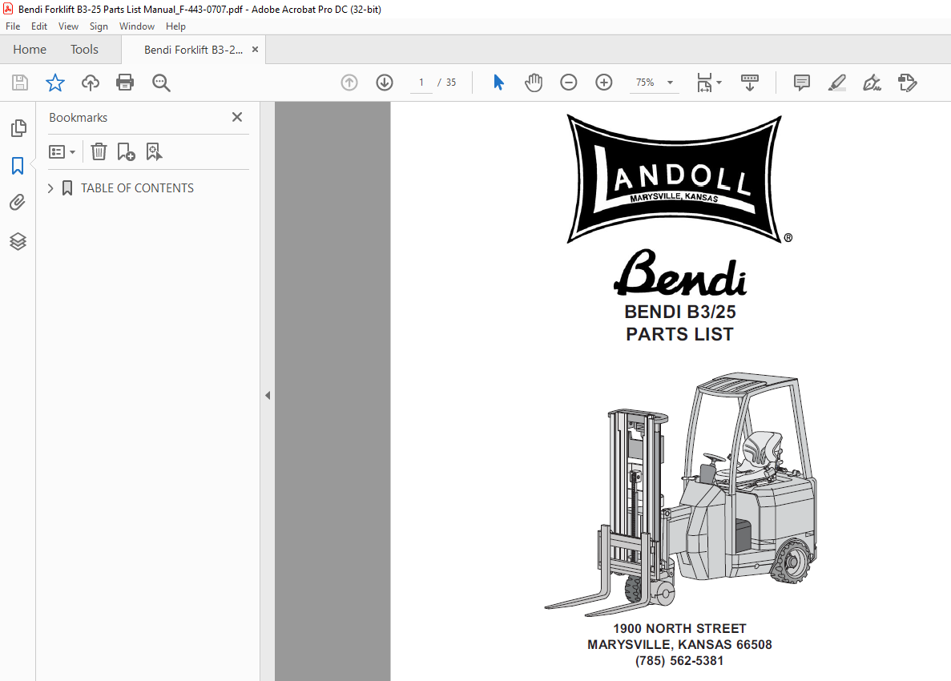Go to next page arrow
Image resolution: width=951 pixels, height=681 pixels.
tap(385, 83)
